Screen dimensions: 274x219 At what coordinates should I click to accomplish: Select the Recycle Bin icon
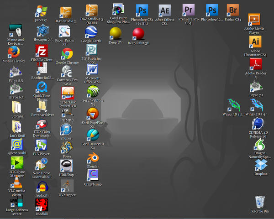coord(260,202)
